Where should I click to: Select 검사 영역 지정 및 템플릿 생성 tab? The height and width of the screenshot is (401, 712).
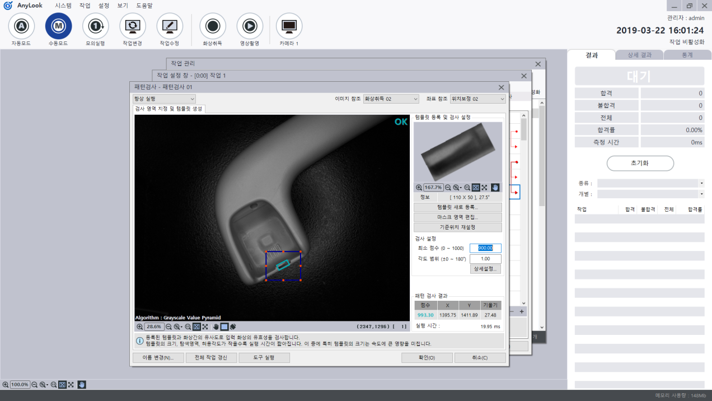click(169, 109)
